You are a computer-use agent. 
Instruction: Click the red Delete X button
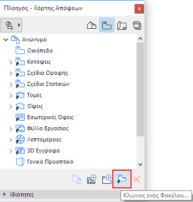tap(137, 179)
